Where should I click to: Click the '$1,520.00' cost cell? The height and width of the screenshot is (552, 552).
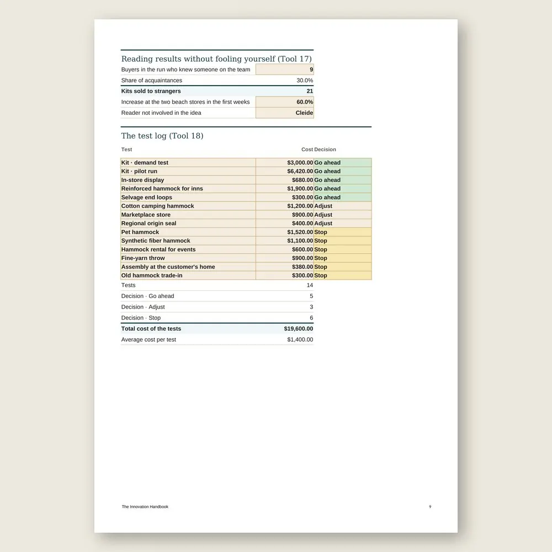(284, 232)
